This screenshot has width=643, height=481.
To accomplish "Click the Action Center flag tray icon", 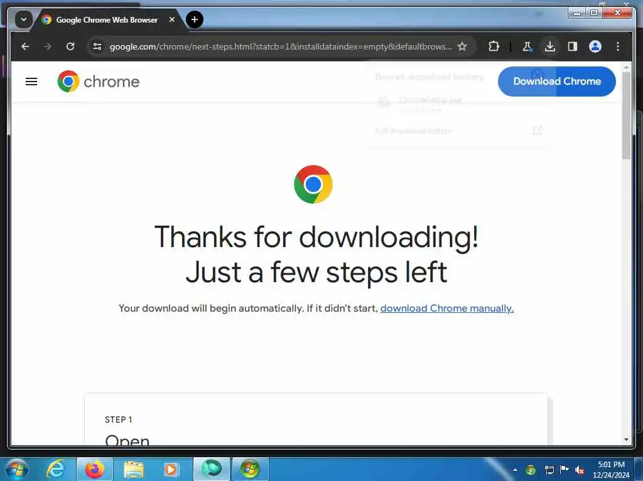I will 565,470.
